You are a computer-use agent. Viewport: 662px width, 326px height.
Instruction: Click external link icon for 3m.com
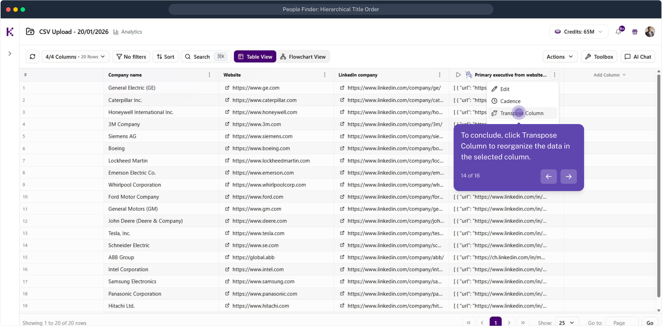(x=227, y=124)
